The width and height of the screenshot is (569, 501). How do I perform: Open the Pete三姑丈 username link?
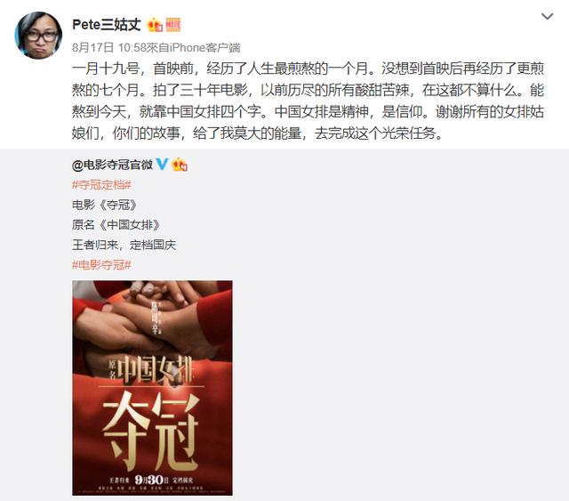coord(107,25)
